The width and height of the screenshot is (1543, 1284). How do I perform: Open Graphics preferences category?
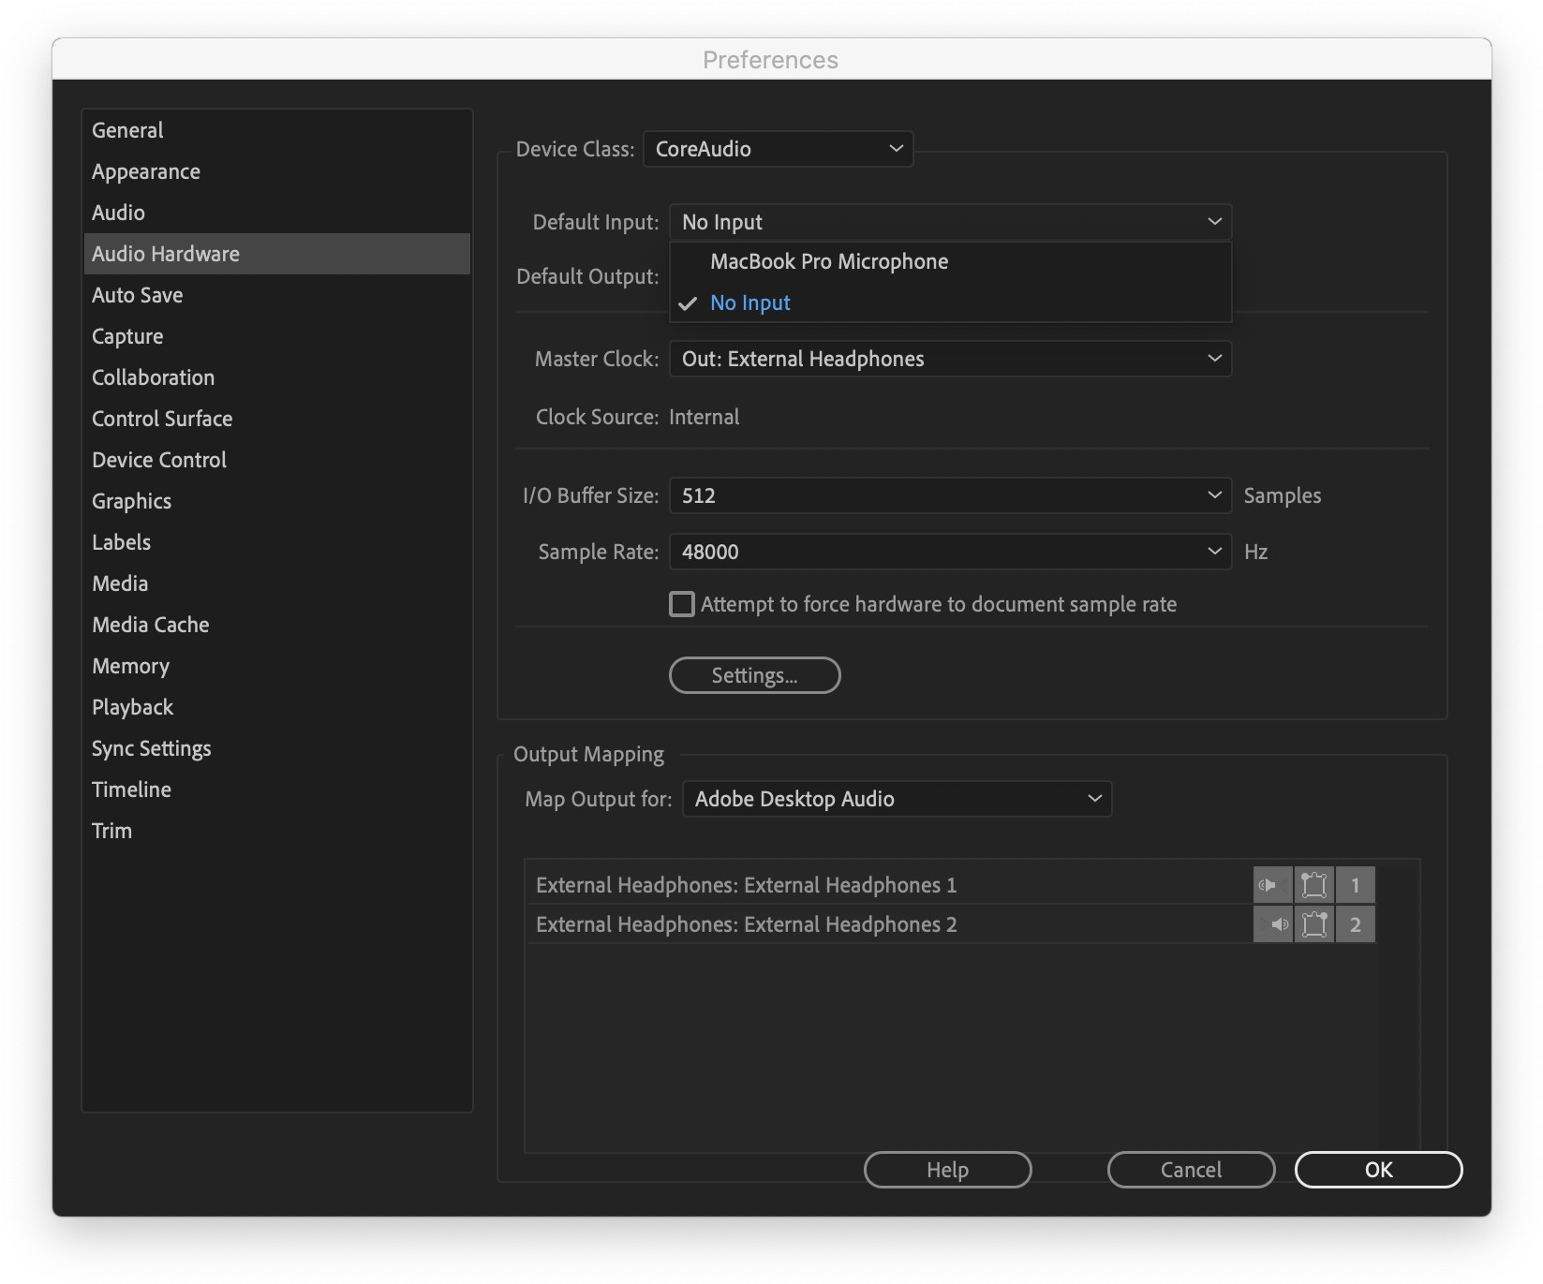pyautogui.click(x=277, y=501)
